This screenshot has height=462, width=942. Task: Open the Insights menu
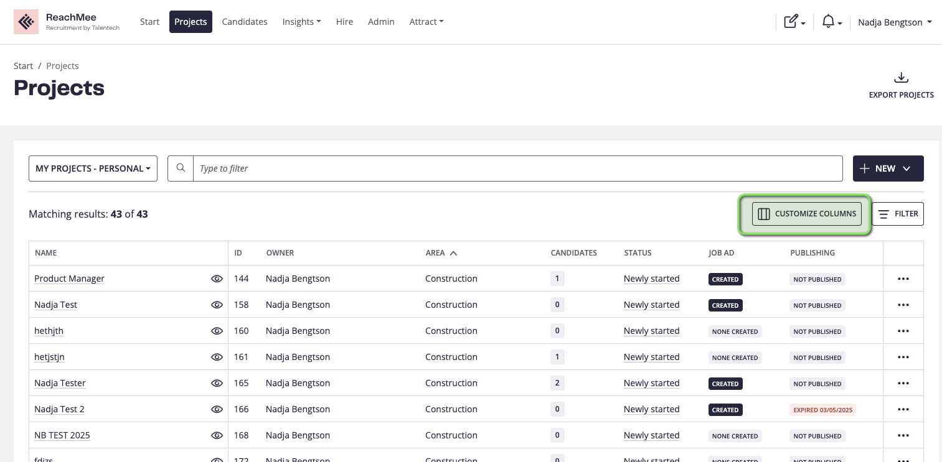(x=301, y=22)
